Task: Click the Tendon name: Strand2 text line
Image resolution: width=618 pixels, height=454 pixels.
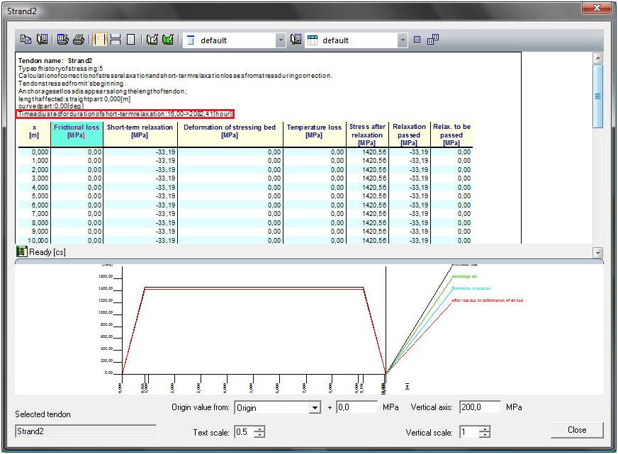Action: tap(55, 61)
